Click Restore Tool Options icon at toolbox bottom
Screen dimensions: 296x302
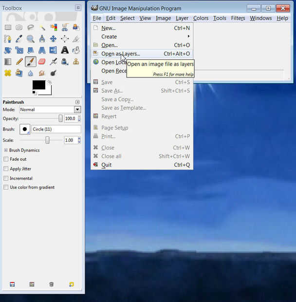[32, 284]
